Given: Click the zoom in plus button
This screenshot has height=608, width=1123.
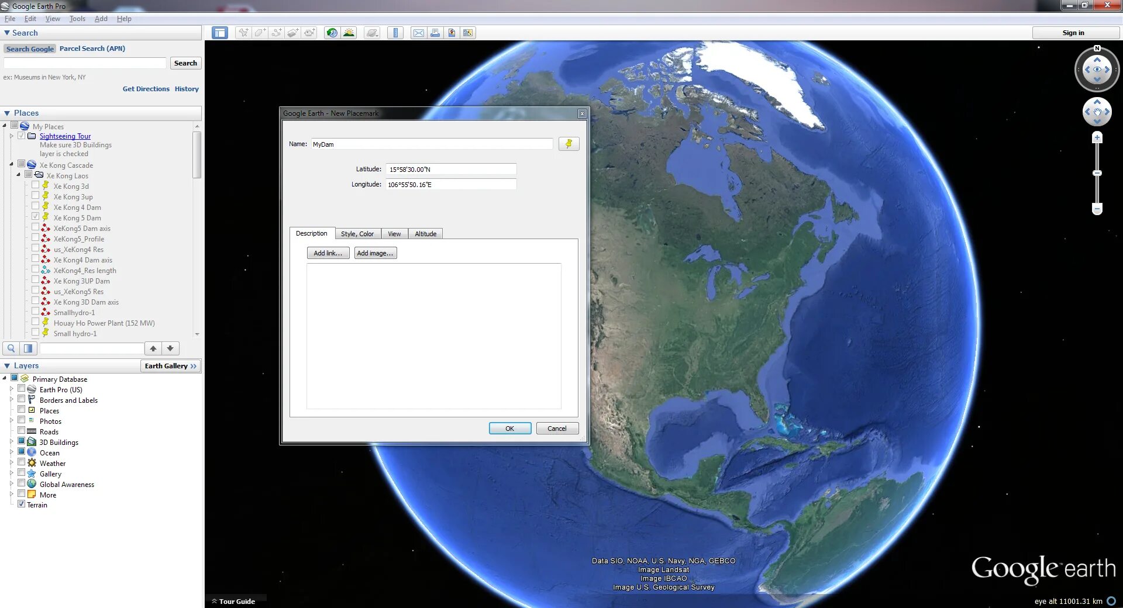Looking at the screenshot, I should [x=1097, y=138].
